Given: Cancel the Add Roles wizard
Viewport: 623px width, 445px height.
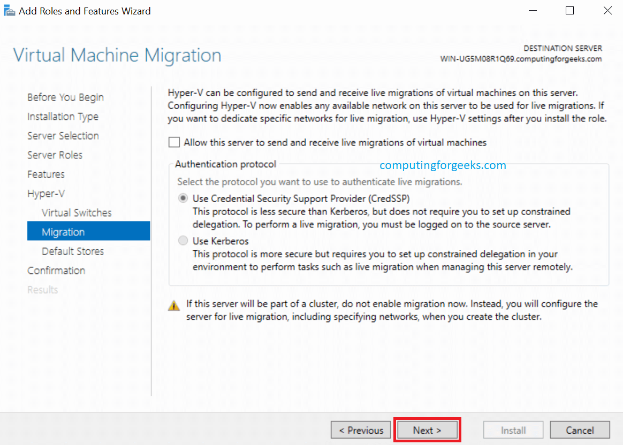Looking at the screenshot, I should [x=580, y=430].
